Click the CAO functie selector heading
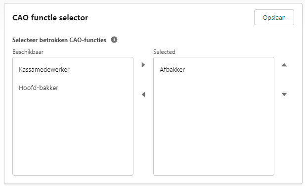This screenshot has height=187, width=305. coord(50,18)
